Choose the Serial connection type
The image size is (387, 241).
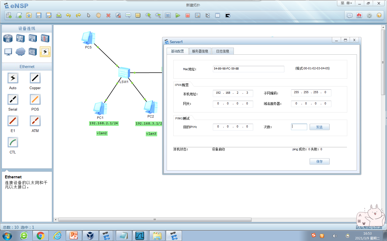pyautogui.click(x=13, y=99)
